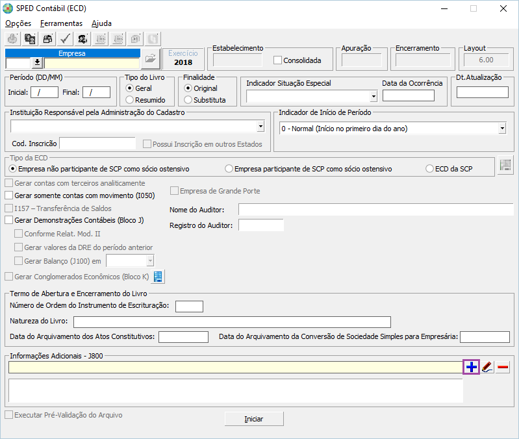This screenshot has height=439, width=519.
Task: Add J800 additional information with plus icon
Action: tap(472, 367)
